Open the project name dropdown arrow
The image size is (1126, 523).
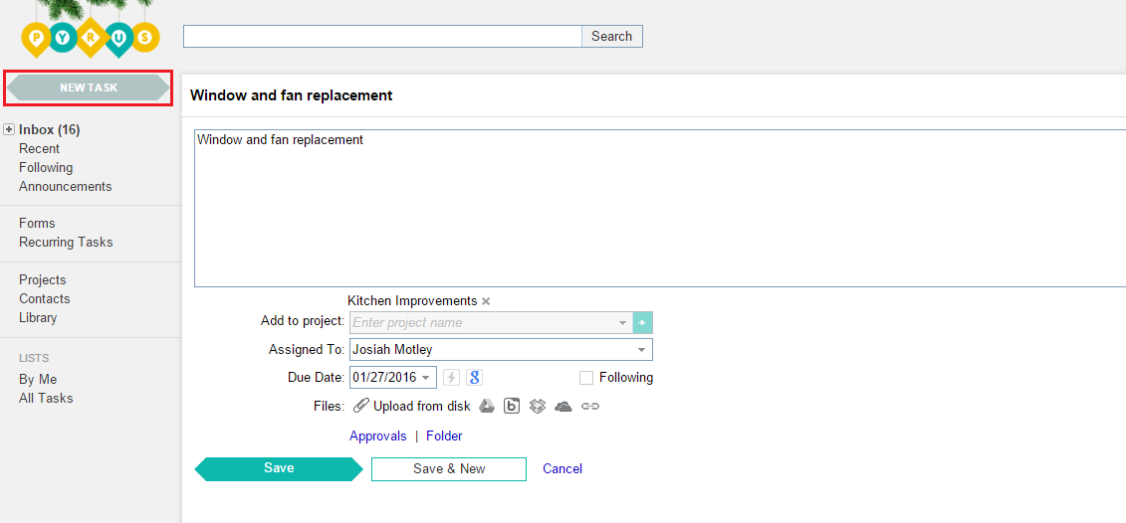point(622,323)
